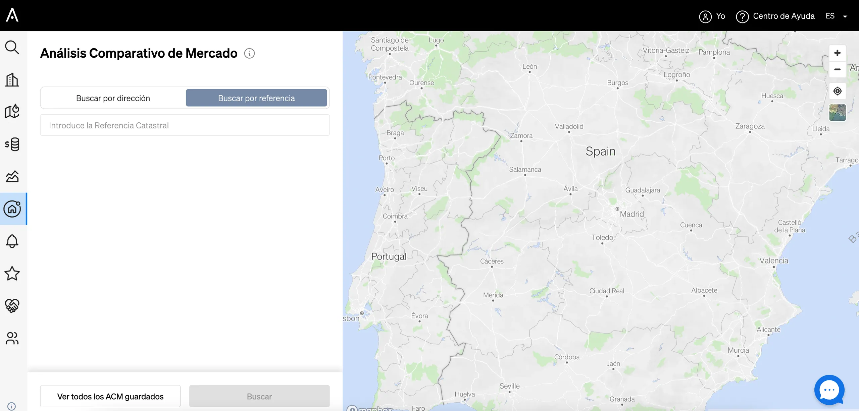This screenshot has height=411, width=859.
Task: Open the alerts bell sidebar icon
Action: point(12,241)
